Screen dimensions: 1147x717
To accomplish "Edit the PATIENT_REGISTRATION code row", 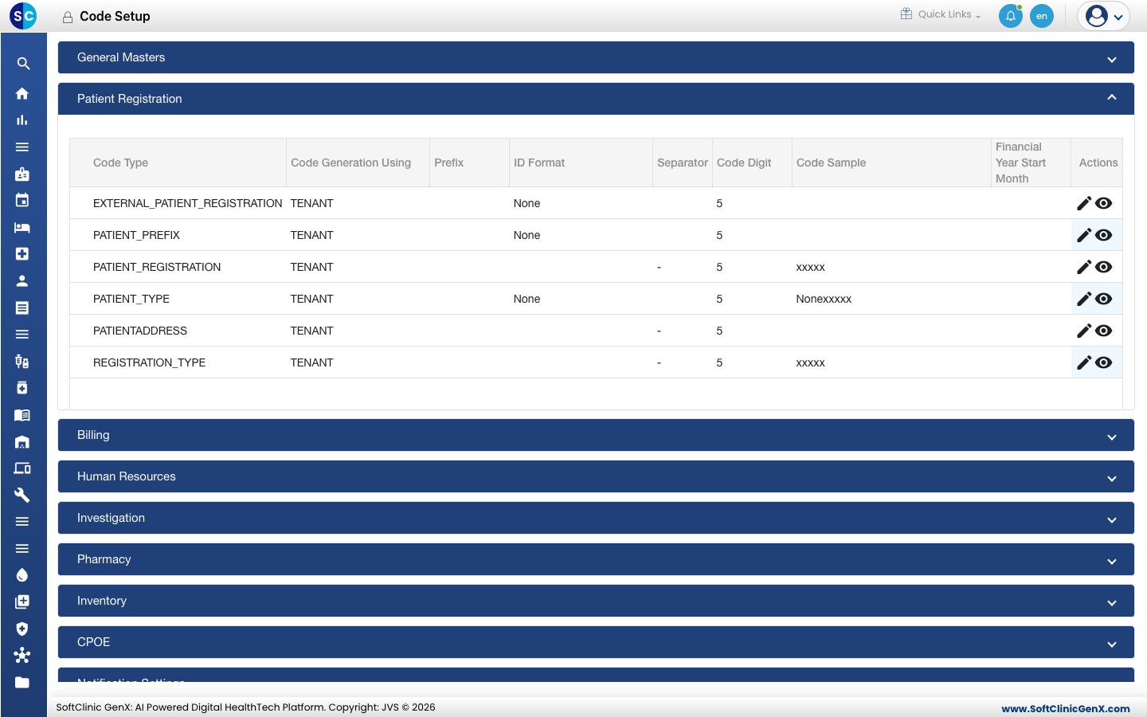I will (x=1083, y=267).
